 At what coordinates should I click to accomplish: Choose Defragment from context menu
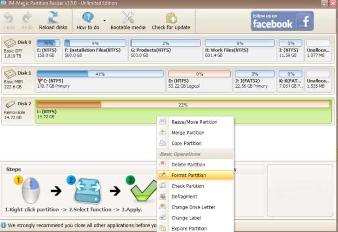tap(196, 197)
